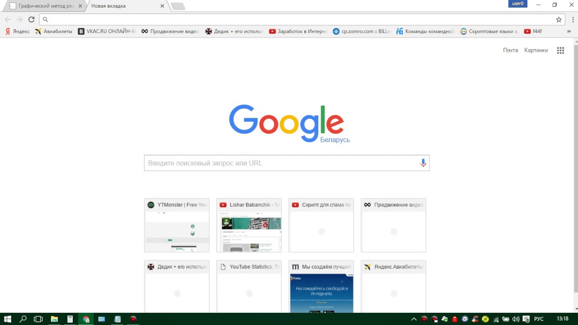Open the Картинки link
Viewport: 578px width, 325px height.
[536, 50]
